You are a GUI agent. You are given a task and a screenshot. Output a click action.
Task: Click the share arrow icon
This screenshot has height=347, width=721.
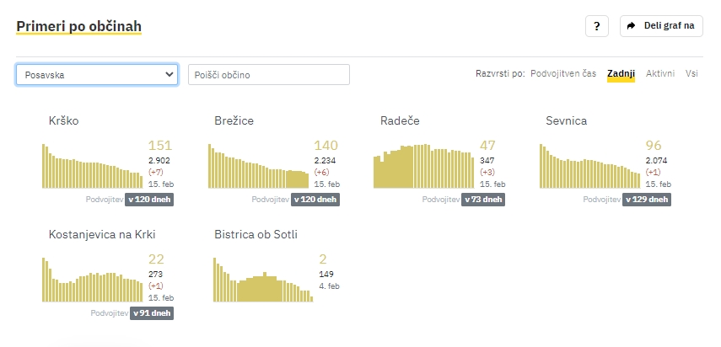point(631,26)
